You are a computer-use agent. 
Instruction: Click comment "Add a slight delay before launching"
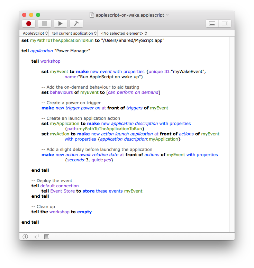tap(97, 150)
